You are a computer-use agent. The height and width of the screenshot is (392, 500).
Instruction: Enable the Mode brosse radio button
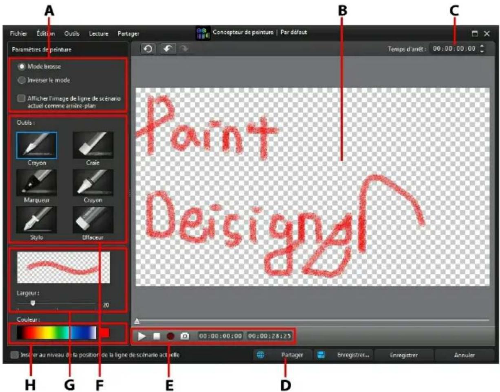[22, 66]
